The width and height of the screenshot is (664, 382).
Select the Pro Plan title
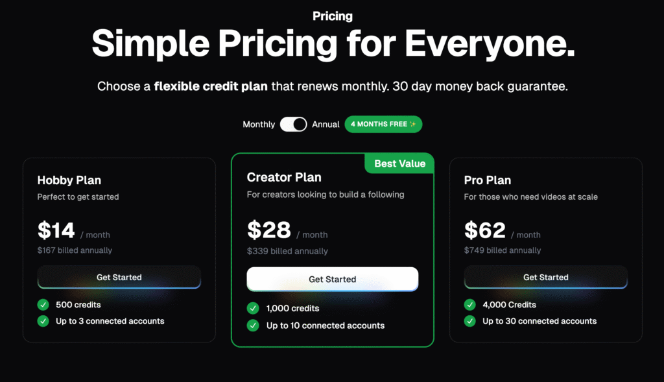tap(488, 180)
